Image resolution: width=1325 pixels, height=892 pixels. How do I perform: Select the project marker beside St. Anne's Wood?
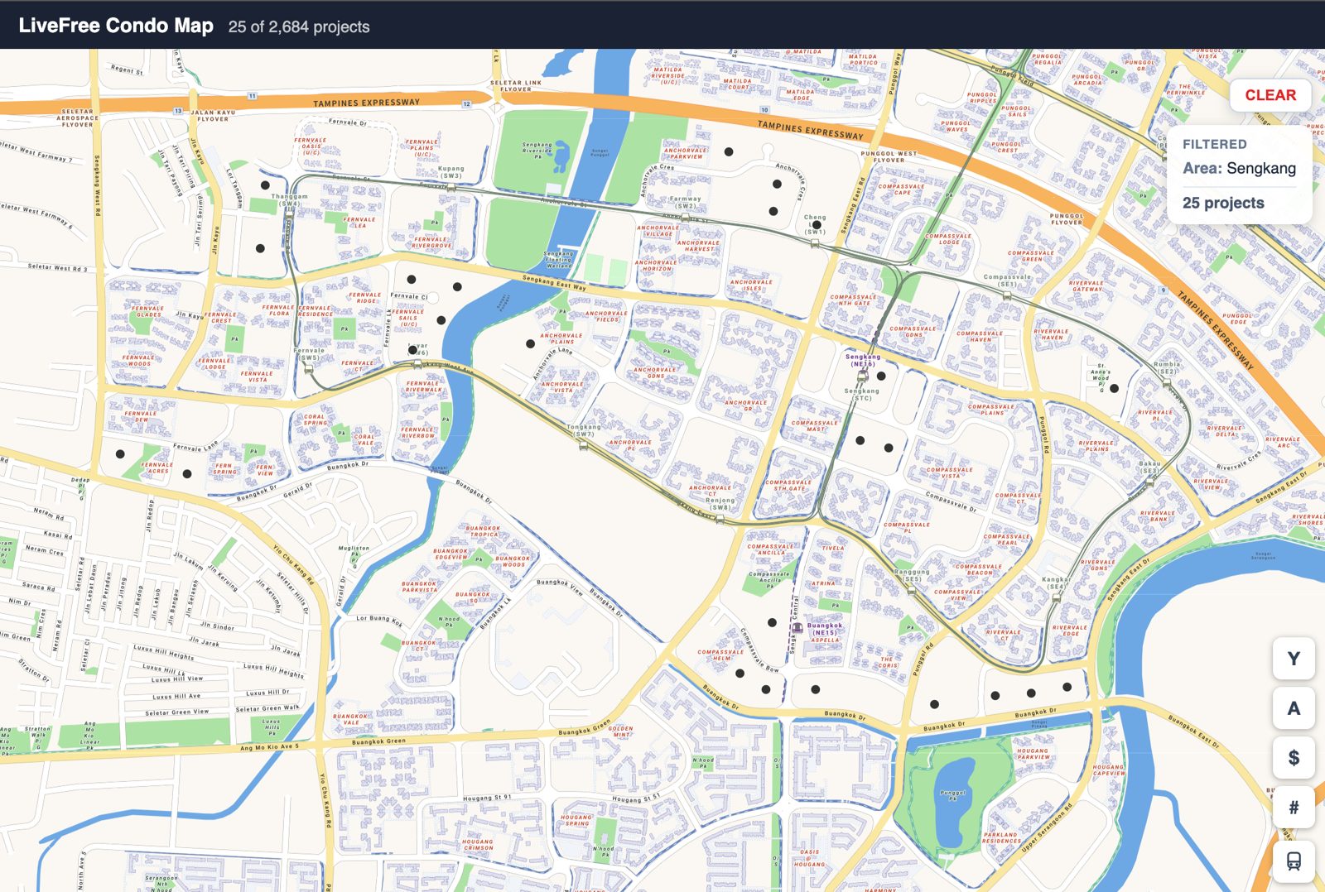point(1114,388)
